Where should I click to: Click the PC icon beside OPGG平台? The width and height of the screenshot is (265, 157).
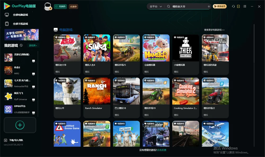pyautogui.click(x=33, y=113)
